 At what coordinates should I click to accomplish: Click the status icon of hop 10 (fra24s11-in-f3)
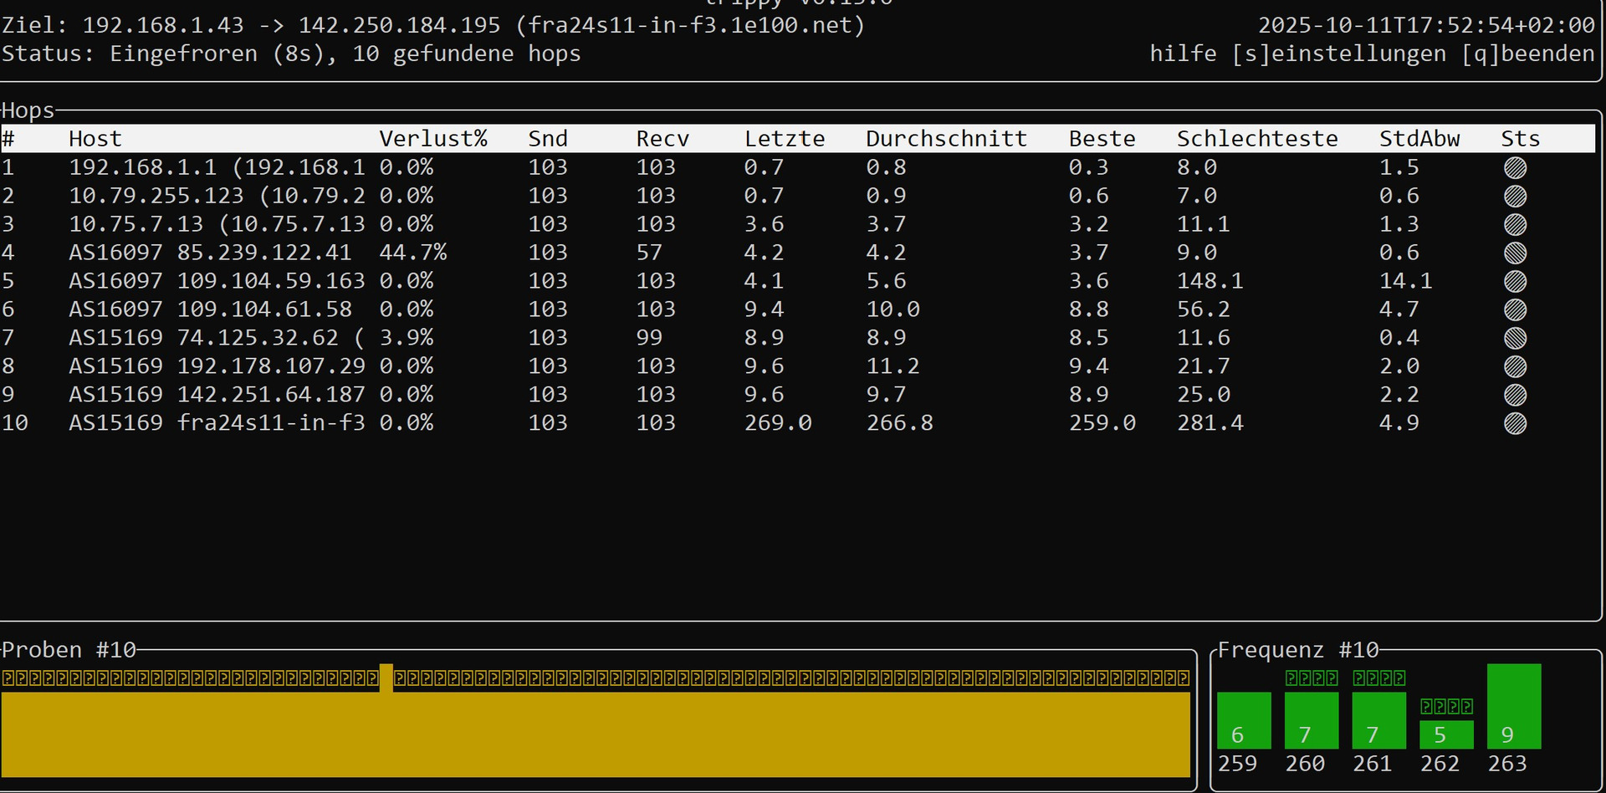pos(1515,424)
